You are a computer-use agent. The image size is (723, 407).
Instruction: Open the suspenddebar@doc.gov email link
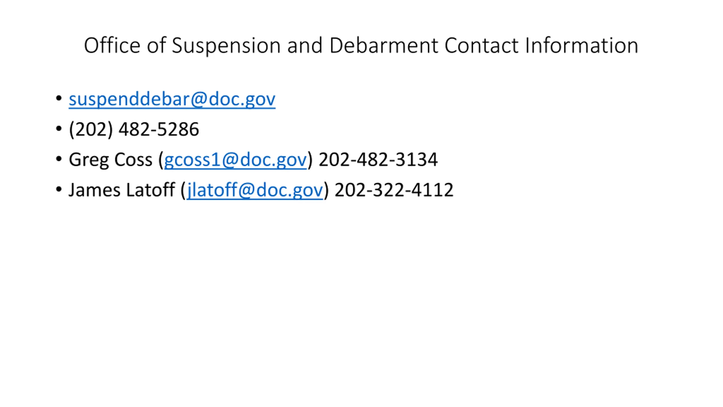(x=172, y=99)
